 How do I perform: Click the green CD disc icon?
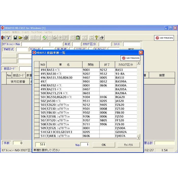tap(44, 37)
